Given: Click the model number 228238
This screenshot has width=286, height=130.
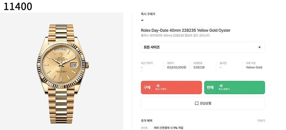Looking at the screenshot, I should (199, 67).
